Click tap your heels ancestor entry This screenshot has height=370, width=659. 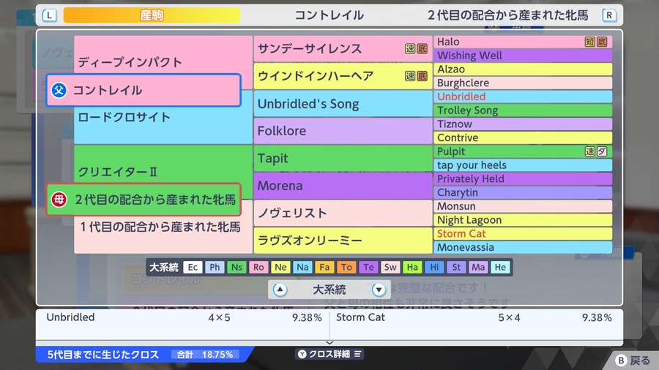coord(523,165)
